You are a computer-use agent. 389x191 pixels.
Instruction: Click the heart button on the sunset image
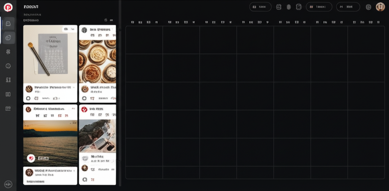click(x=31, y=158)
